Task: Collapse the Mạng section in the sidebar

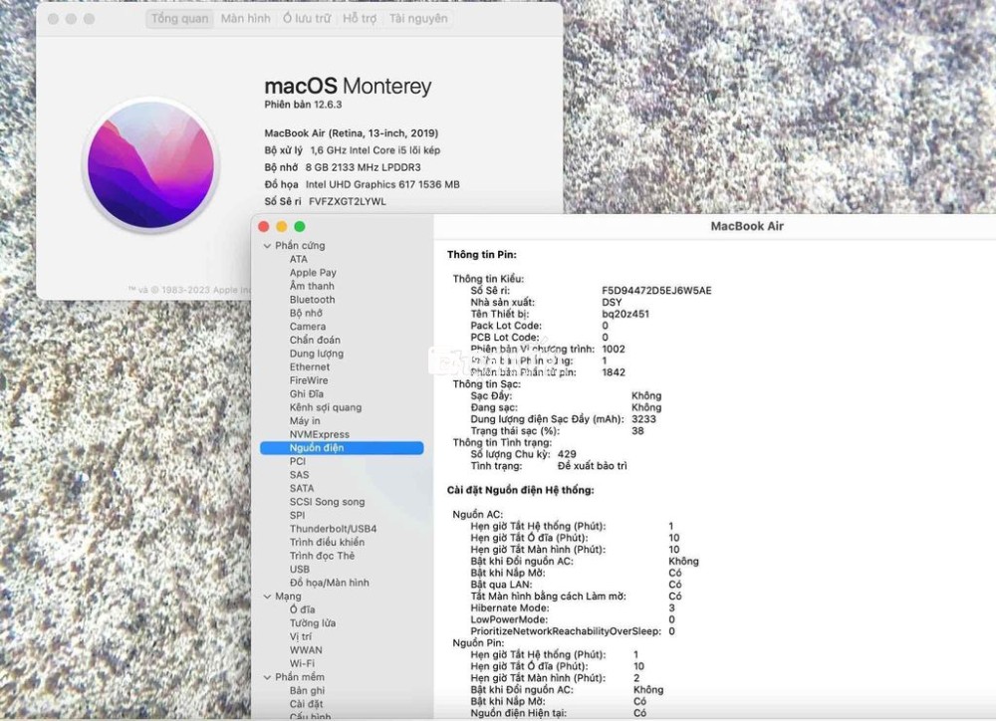Action: point(267,597)
